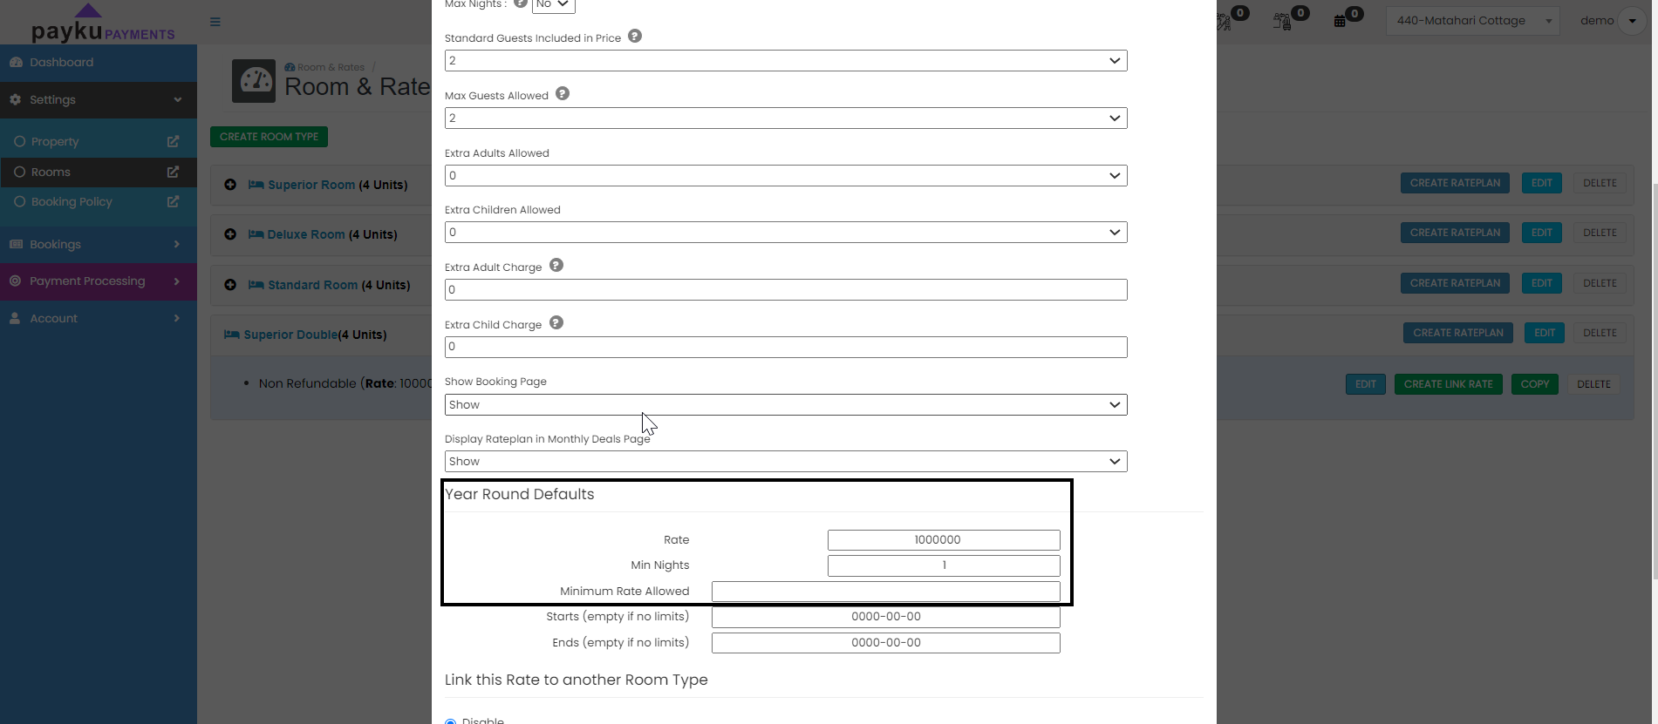Click COPY button for Non Refundable rate

1534,384
